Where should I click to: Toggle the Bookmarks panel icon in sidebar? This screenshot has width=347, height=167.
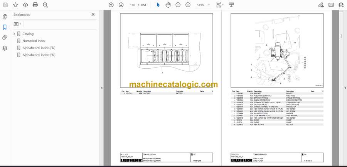tap(5, 27)
